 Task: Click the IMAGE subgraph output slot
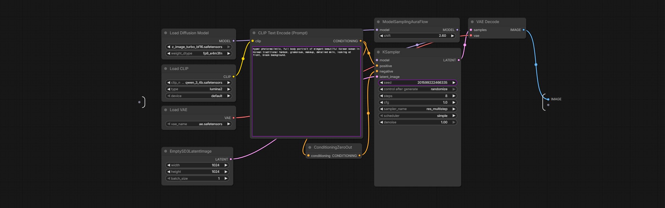[548, 99]
